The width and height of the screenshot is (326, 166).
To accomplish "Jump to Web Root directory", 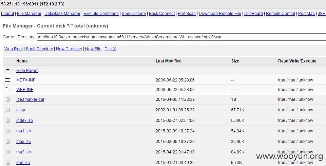I will pos(14,49).
